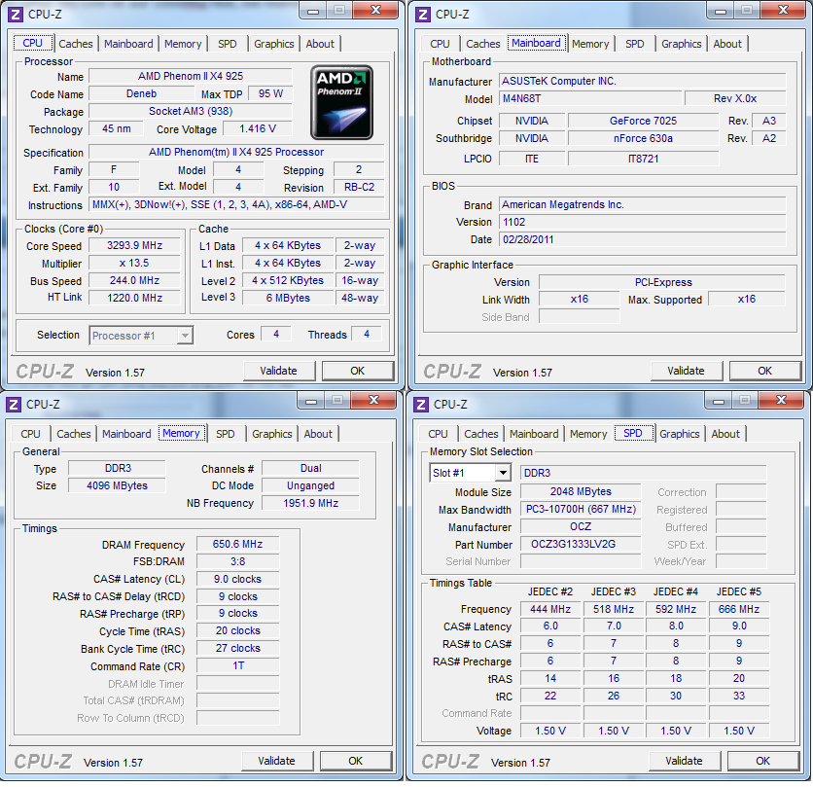Click the motherboard Model field M4N68T
The height and width of the screenshot is (787, 813).
(590, 98)
